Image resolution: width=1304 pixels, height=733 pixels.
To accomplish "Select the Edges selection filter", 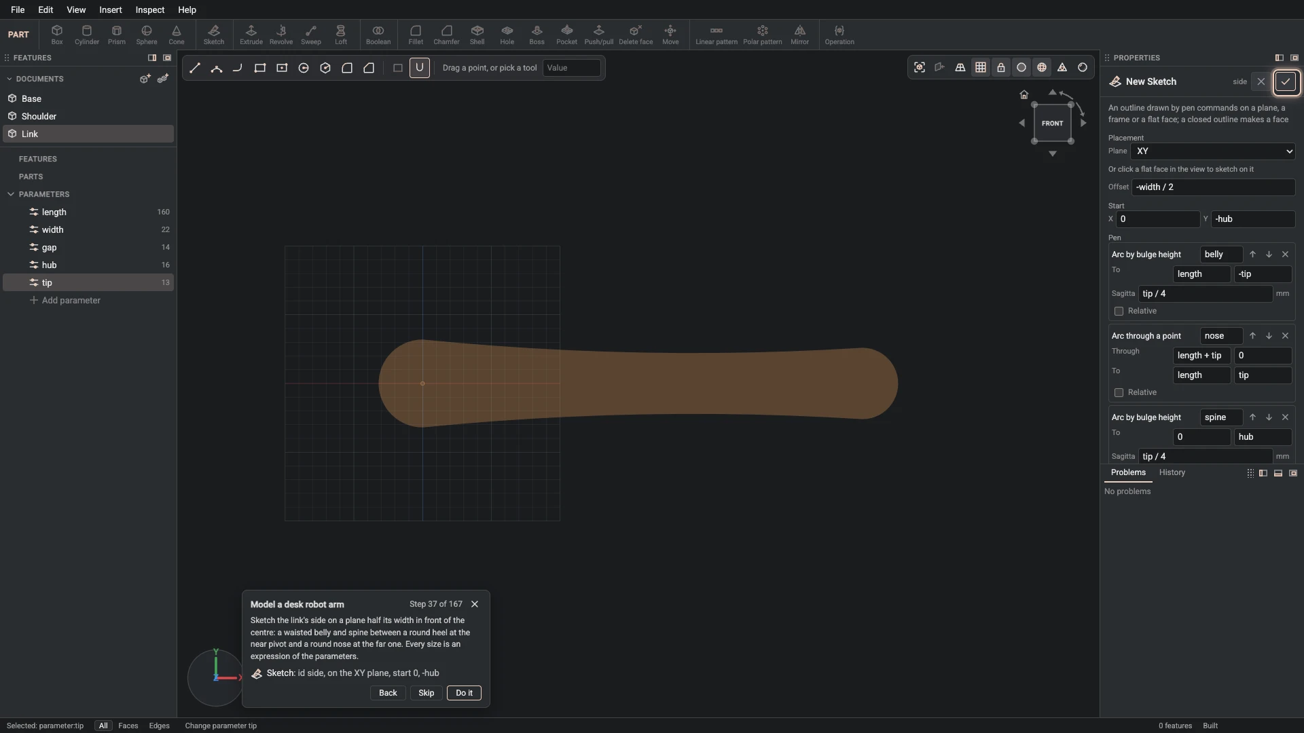I will click(160, 726).
